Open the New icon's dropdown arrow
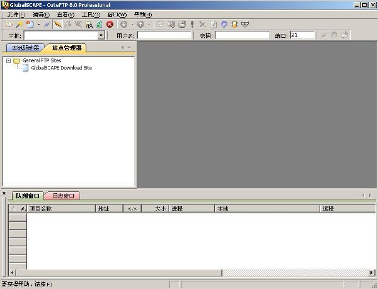Image resolution: width=378 pixels, height=289 pixels. coord(38,25)
